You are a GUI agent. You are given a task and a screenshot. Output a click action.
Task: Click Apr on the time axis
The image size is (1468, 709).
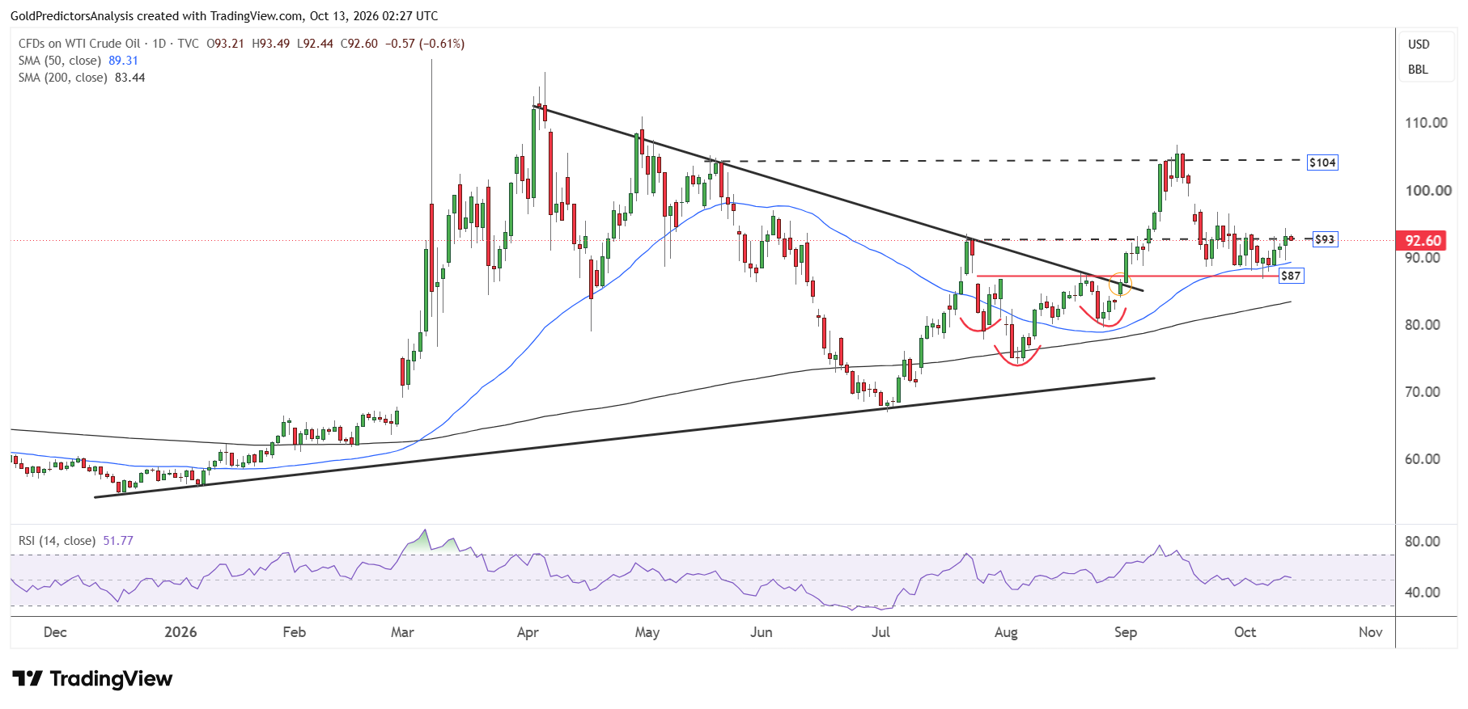click(528, 632)
